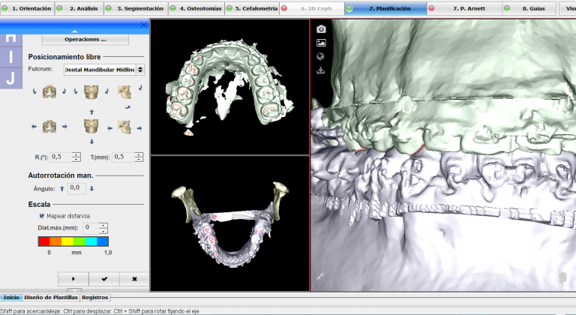Rotate upward arrow beside lateral skull
Viewport: 576px width, 315px height.
[x=140, y=88]
